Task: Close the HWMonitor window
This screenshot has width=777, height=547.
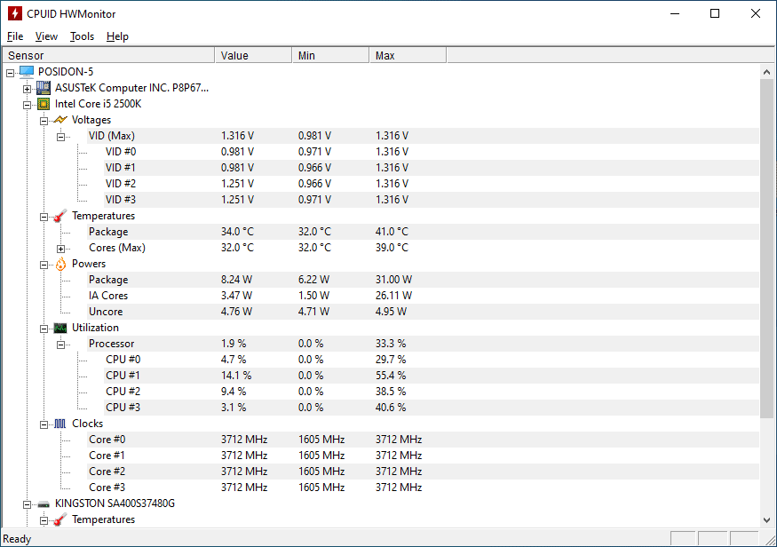Action: pos(755,13)
